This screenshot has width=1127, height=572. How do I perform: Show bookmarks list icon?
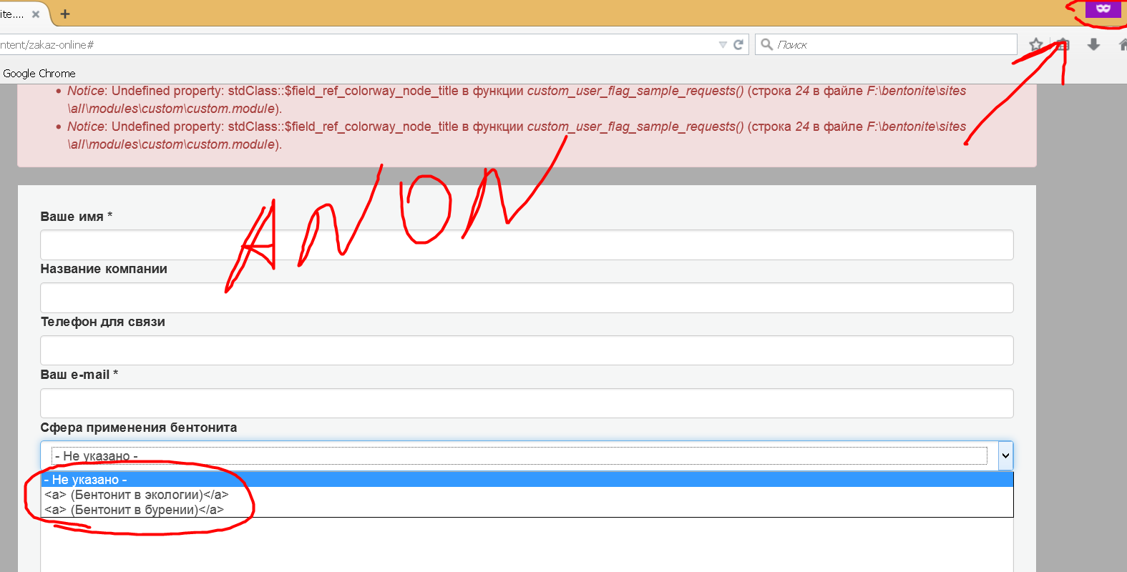click(1063, 44)
